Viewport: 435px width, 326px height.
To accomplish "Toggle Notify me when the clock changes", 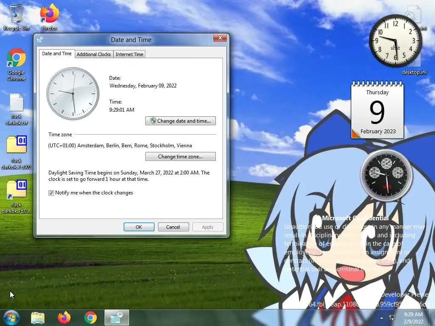I will 51,193.
